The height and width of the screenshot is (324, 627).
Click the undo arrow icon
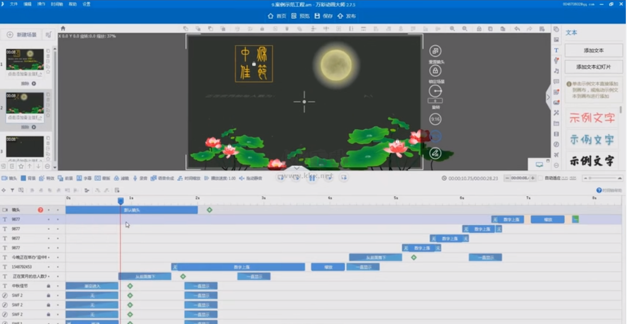(x=517, y=29)
